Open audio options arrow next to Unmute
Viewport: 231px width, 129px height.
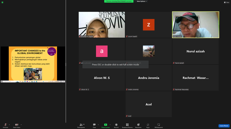point(9,125)
